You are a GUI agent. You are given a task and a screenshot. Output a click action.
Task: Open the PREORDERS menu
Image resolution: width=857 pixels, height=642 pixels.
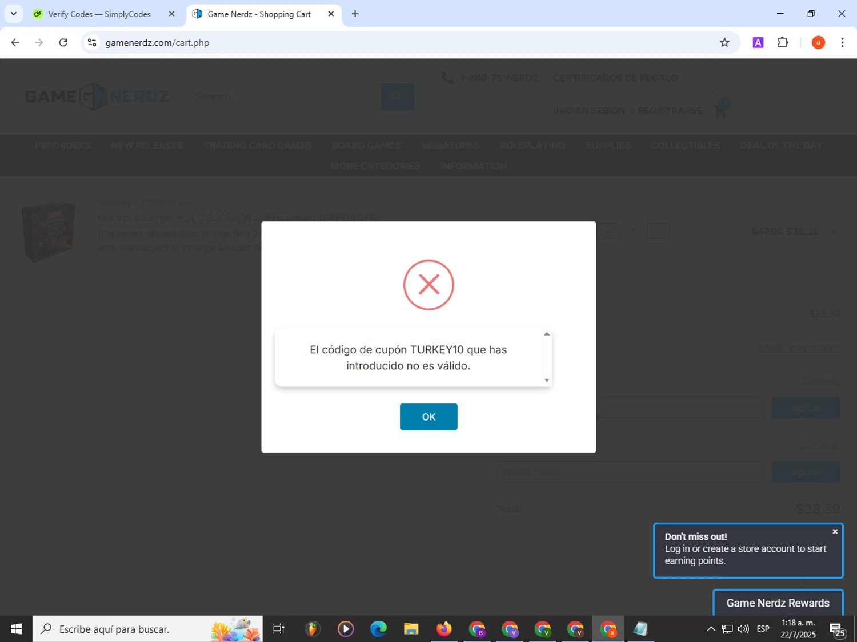[62, 146]
